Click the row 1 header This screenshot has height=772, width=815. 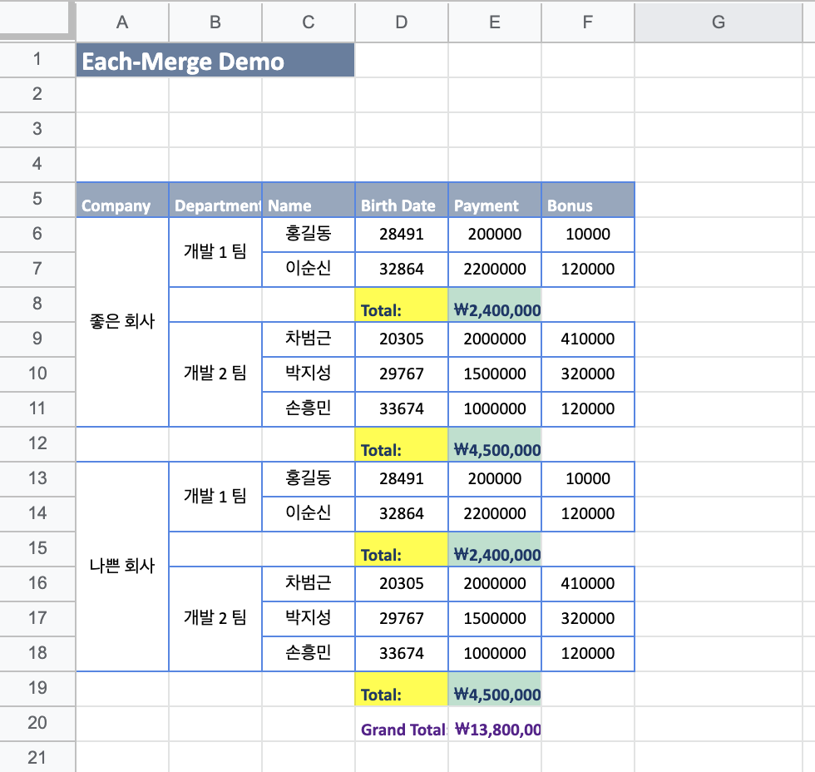point(37,59)
